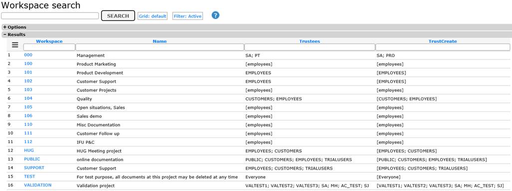Select the Misc Documentation name cell
Screen dimensions: 512x191
pos(98,125)
